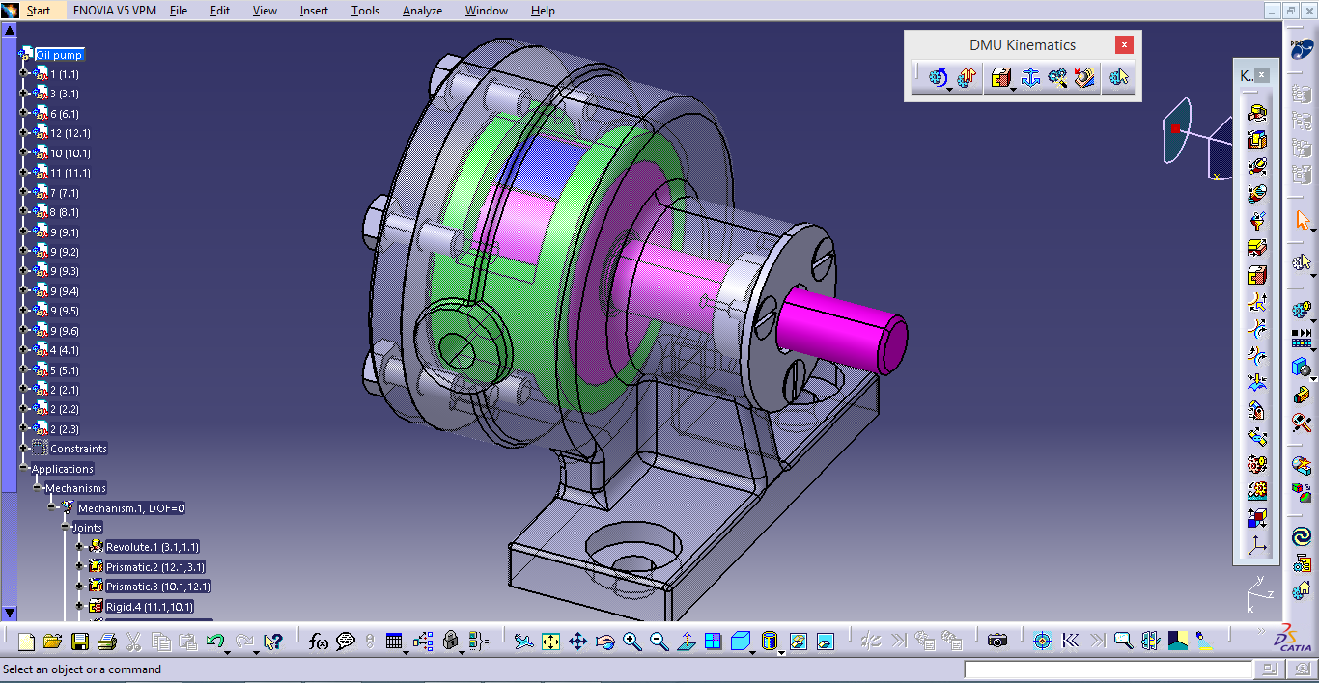The width and height of the screenshot is (1319, 683).
Task: Open the Analyze menu
Action: (422, 11)
